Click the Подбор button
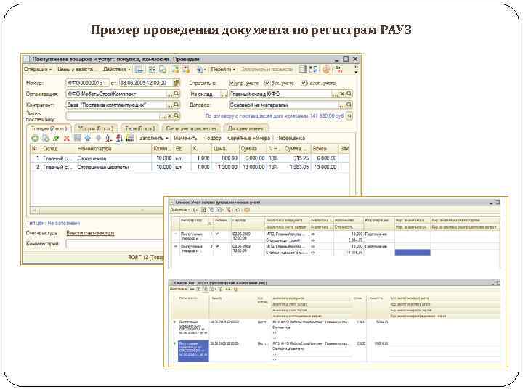The height and width of the screenshot is (392, 523). [212, 138]
